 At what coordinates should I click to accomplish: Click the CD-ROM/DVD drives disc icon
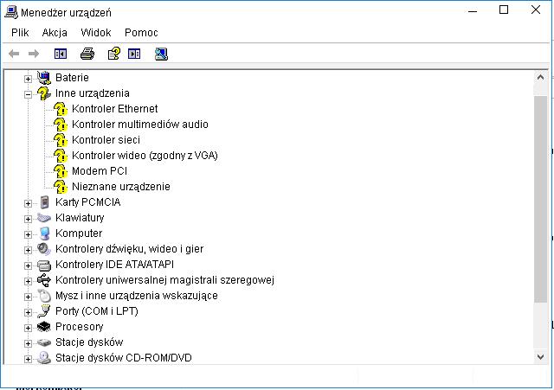(x=44, y=357)
